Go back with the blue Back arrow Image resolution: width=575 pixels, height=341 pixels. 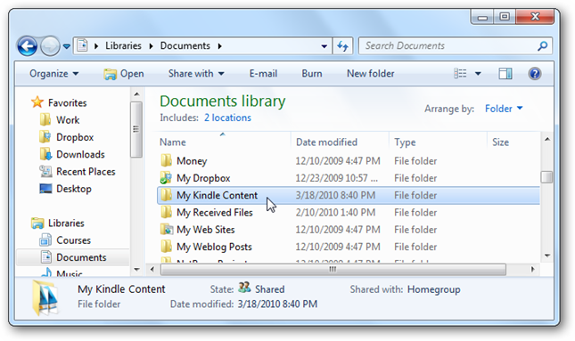[x=27, y=46]
